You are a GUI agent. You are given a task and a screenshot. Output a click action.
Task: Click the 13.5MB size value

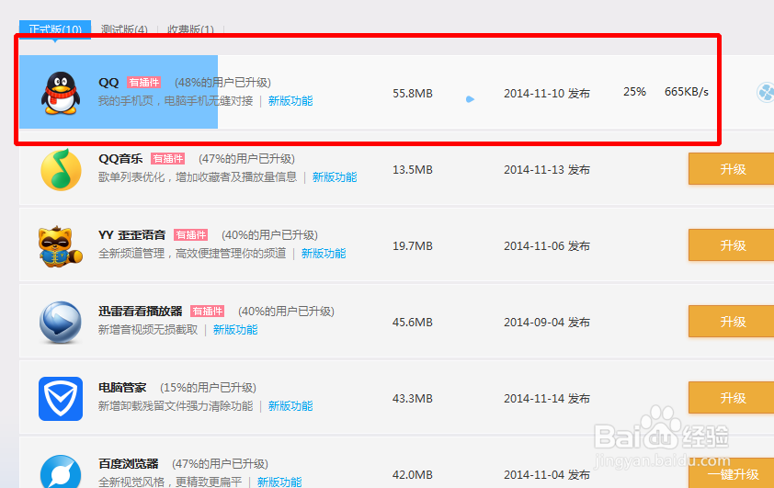click(413, 170)
